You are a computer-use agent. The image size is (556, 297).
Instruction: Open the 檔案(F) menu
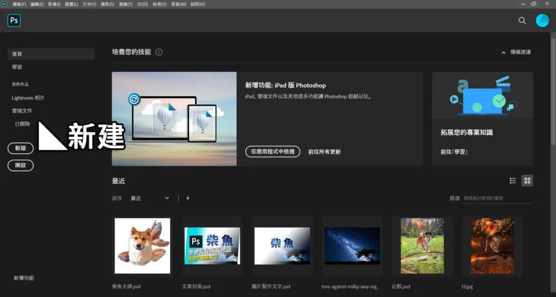click(x=19, y=4)
